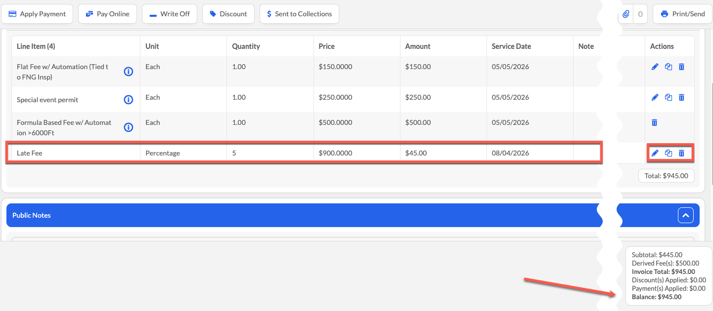Click the Subtotal: $445.00 line

coord(657,255)
